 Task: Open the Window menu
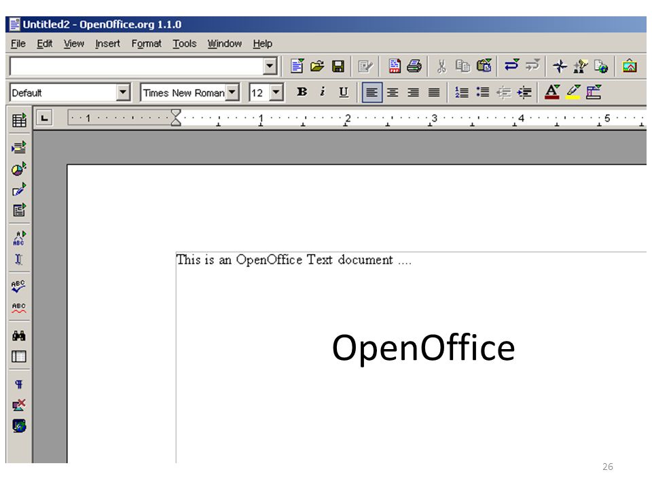[x=225, y=43]
